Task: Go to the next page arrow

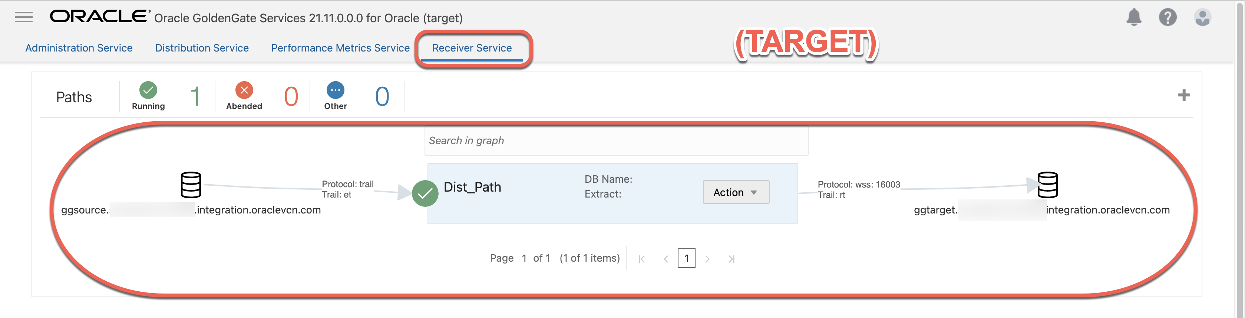Action: tap(707, 259)
